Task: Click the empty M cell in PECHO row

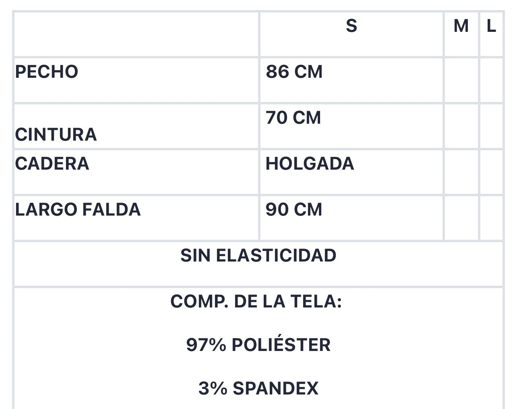Action: coord(461,80)
